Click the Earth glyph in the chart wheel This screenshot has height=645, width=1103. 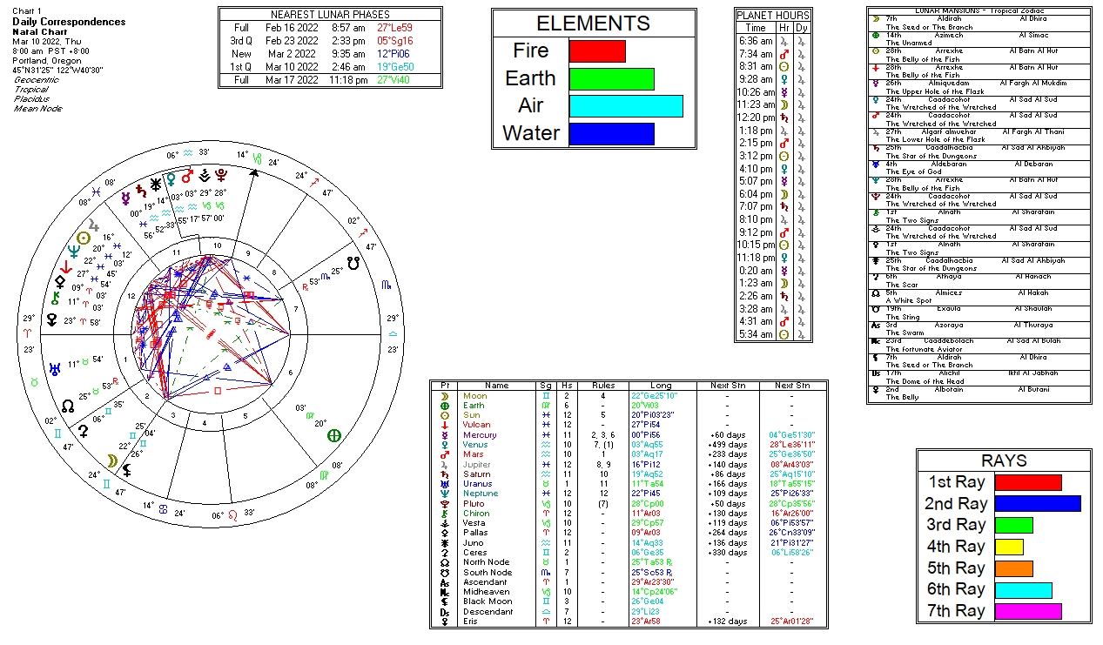tap(333, 435)
